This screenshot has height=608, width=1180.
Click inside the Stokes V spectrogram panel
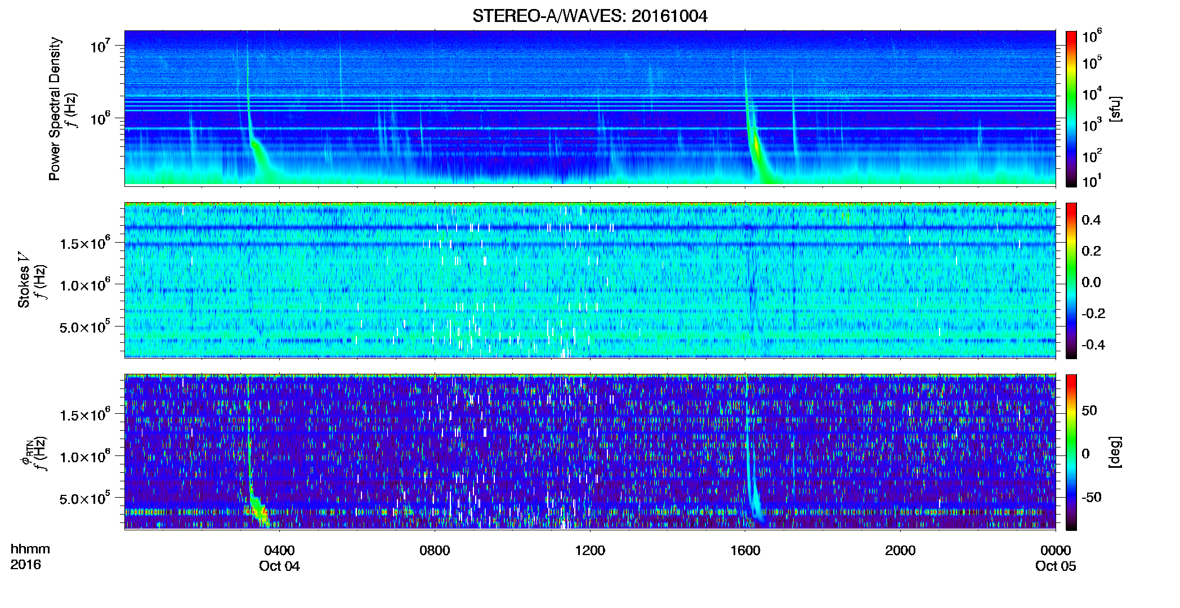(590, 280)
